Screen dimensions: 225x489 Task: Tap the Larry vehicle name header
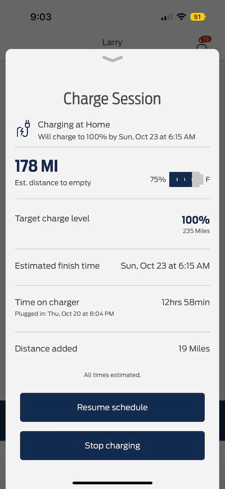pos(112,42)
